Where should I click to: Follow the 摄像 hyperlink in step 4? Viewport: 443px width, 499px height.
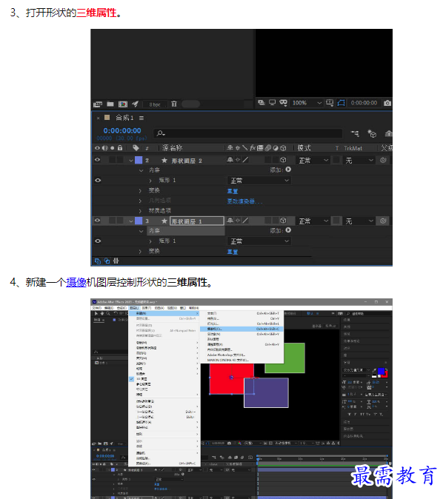pos(76,282)
